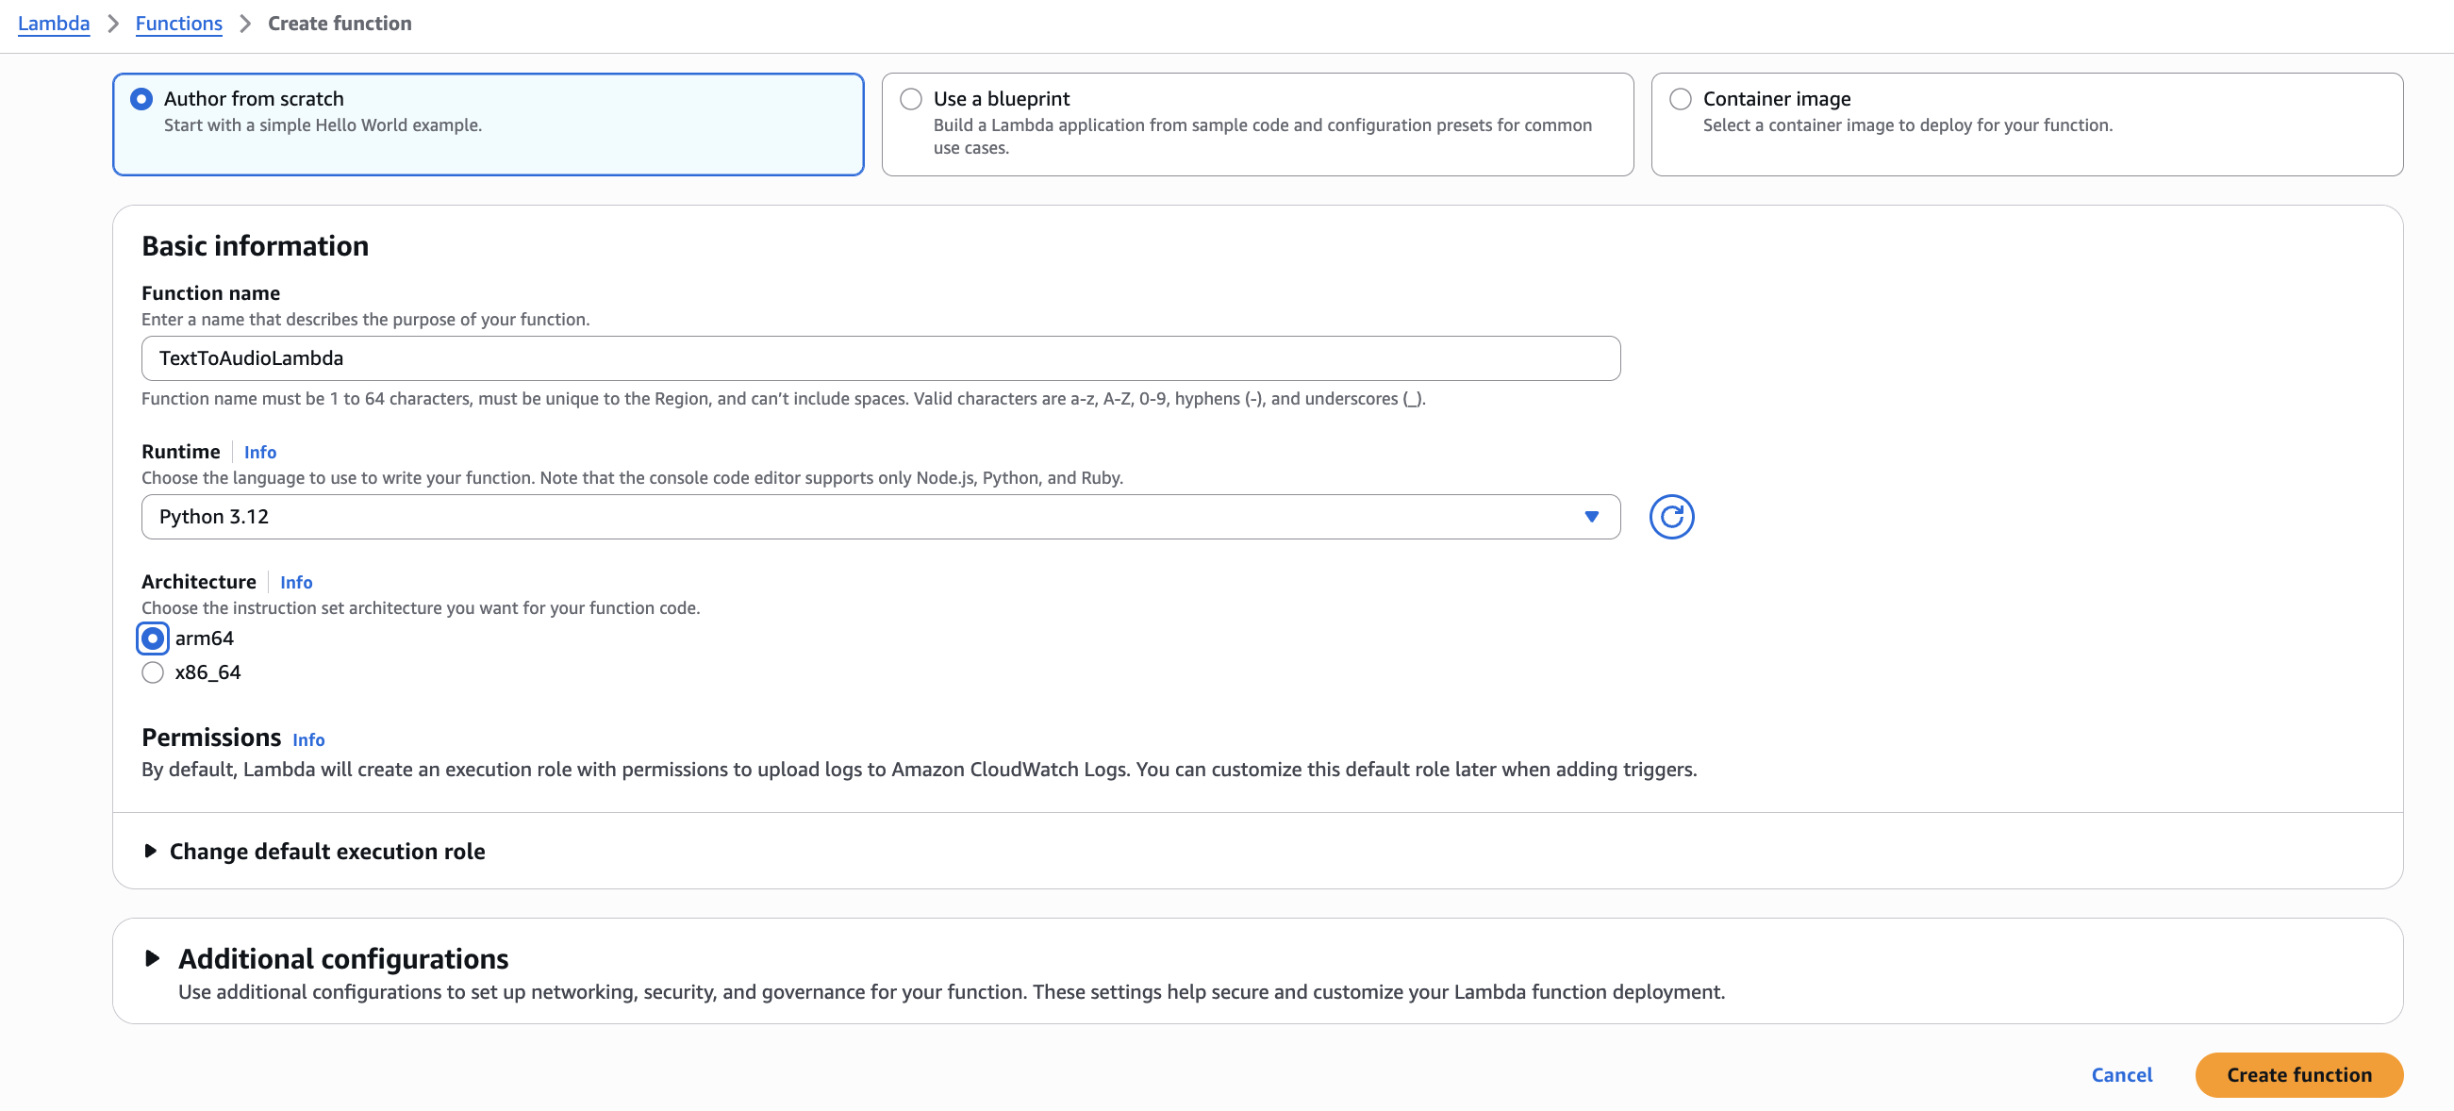Click the refresh runtime list icon
The image size is (2454, 1111).
pos(1671,517)
